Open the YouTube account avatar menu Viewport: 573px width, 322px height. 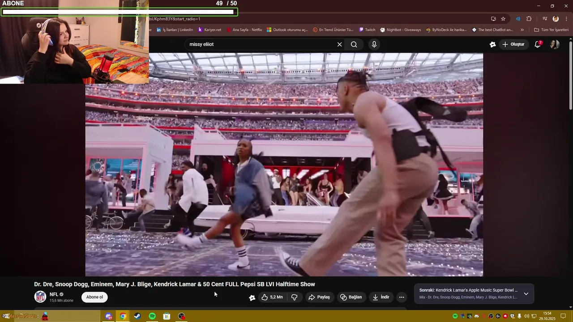555,44
